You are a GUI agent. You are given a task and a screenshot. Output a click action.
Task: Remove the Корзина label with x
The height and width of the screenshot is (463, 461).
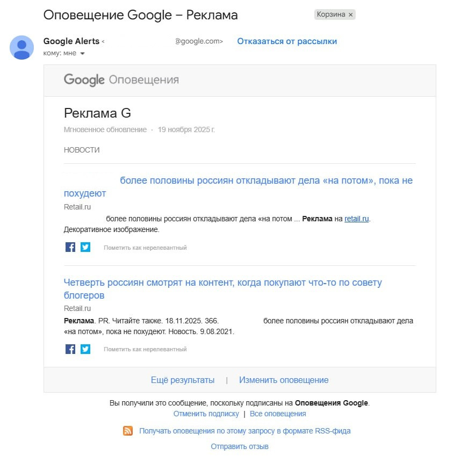(351, 15)
